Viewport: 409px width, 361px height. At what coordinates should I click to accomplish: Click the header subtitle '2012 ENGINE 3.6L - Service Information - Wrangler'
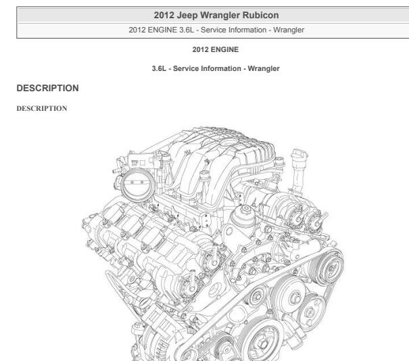tap(216, 30)
